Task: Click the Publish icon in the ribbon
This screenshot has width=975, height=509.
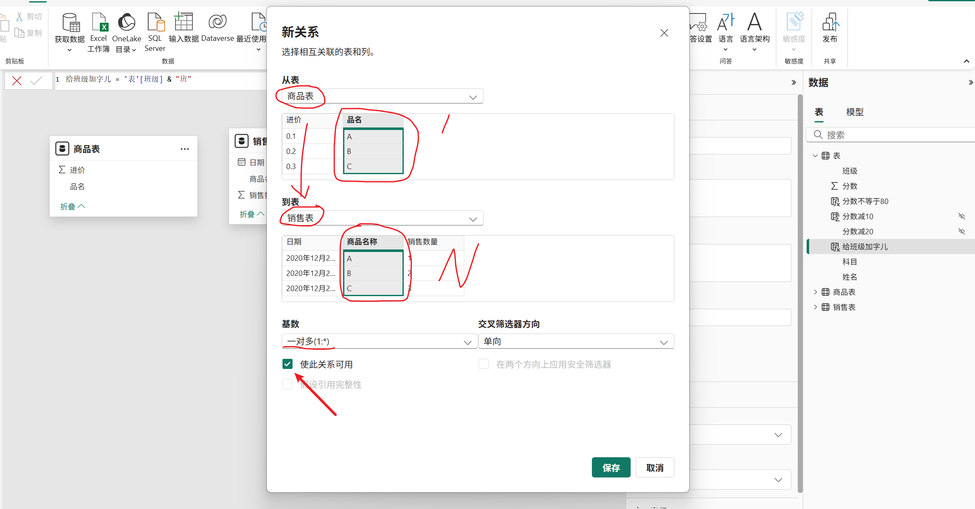Action: 830,23
